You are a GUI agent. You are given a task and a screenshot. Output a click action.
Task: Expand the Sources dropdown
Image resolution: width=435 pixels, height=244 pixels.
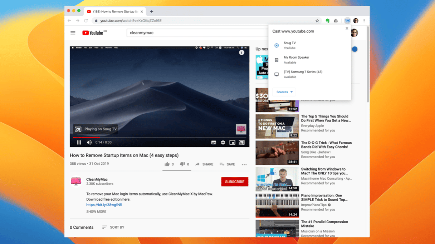click(x=284, y=92)
